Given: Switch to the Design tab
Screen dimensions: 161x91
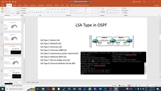Looking at the screenshot, I should click(x=25, y=5).
